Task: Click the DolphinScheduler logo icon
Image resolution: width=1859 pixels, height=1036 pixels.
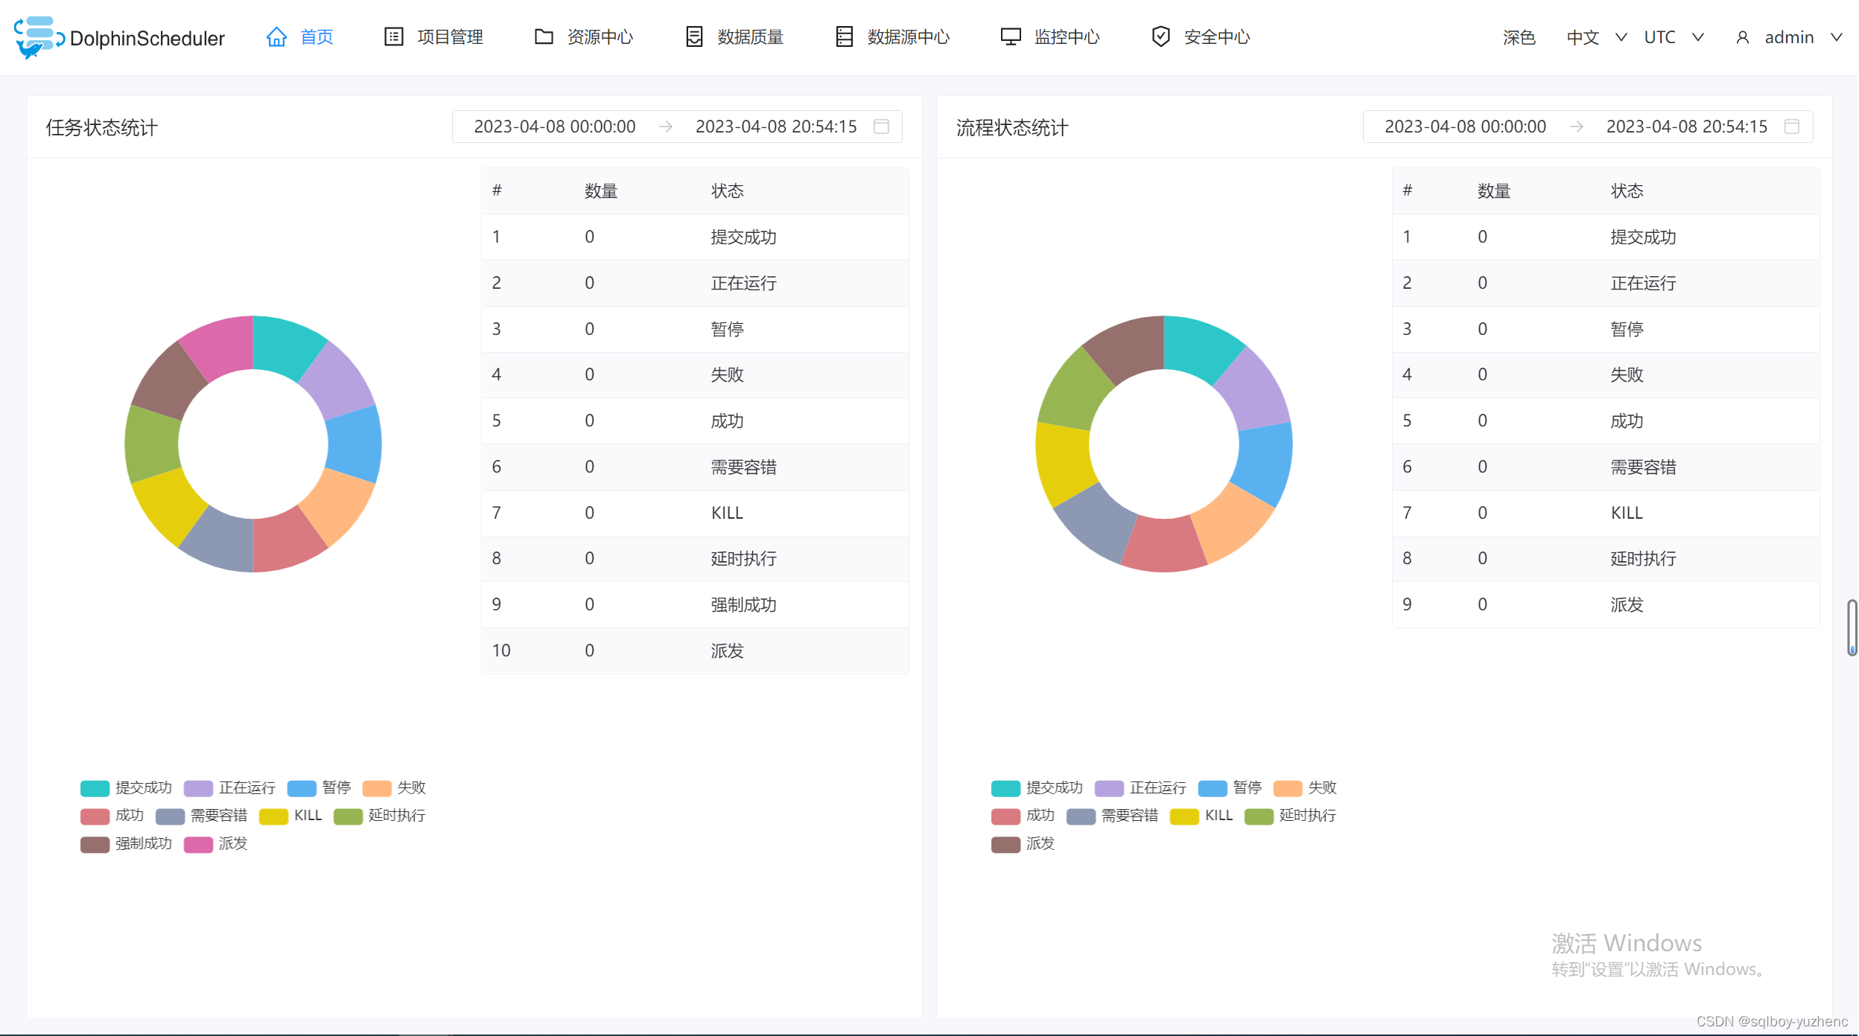Action: (38, 37)
